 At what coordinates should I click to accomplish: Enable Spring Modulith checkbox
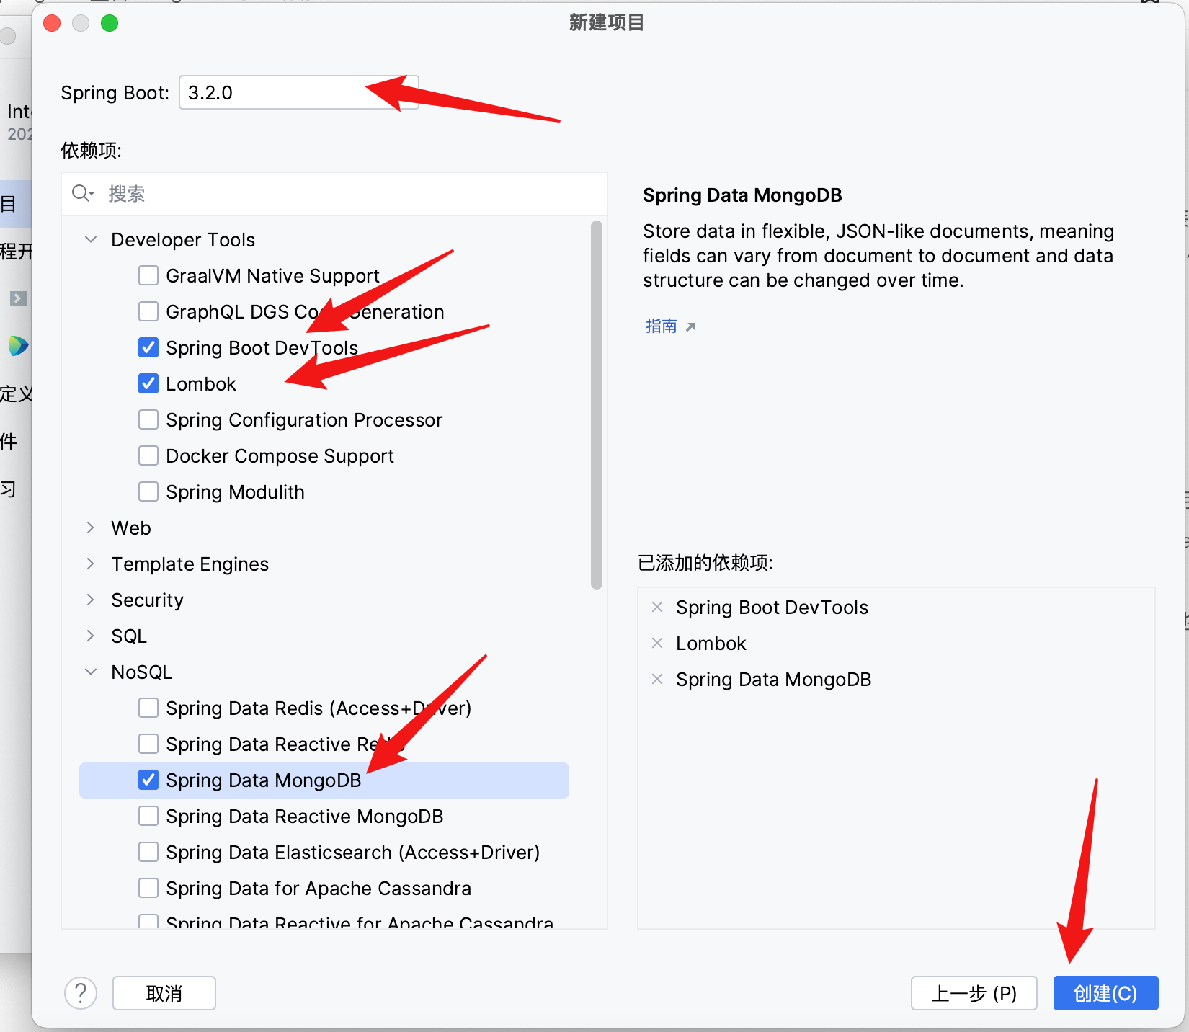tap(148, 491)
